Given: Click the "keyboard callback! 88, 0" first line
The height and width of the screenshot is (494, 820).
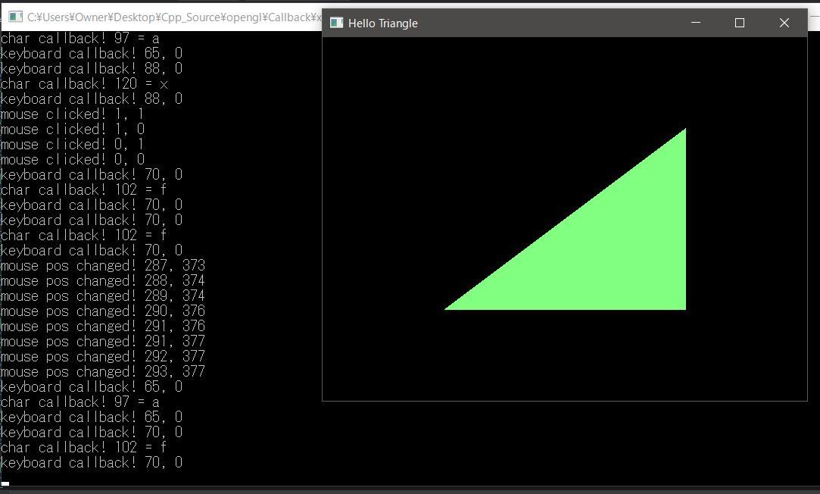Looking at the screenshot, I should (92, 68).
